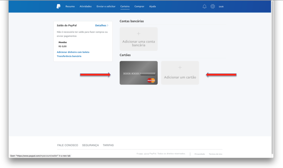Click the PayPal logo icon

58,6
